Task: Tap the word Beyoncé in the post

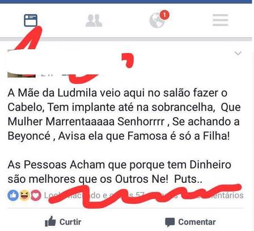Action: (x=29, y=136)
